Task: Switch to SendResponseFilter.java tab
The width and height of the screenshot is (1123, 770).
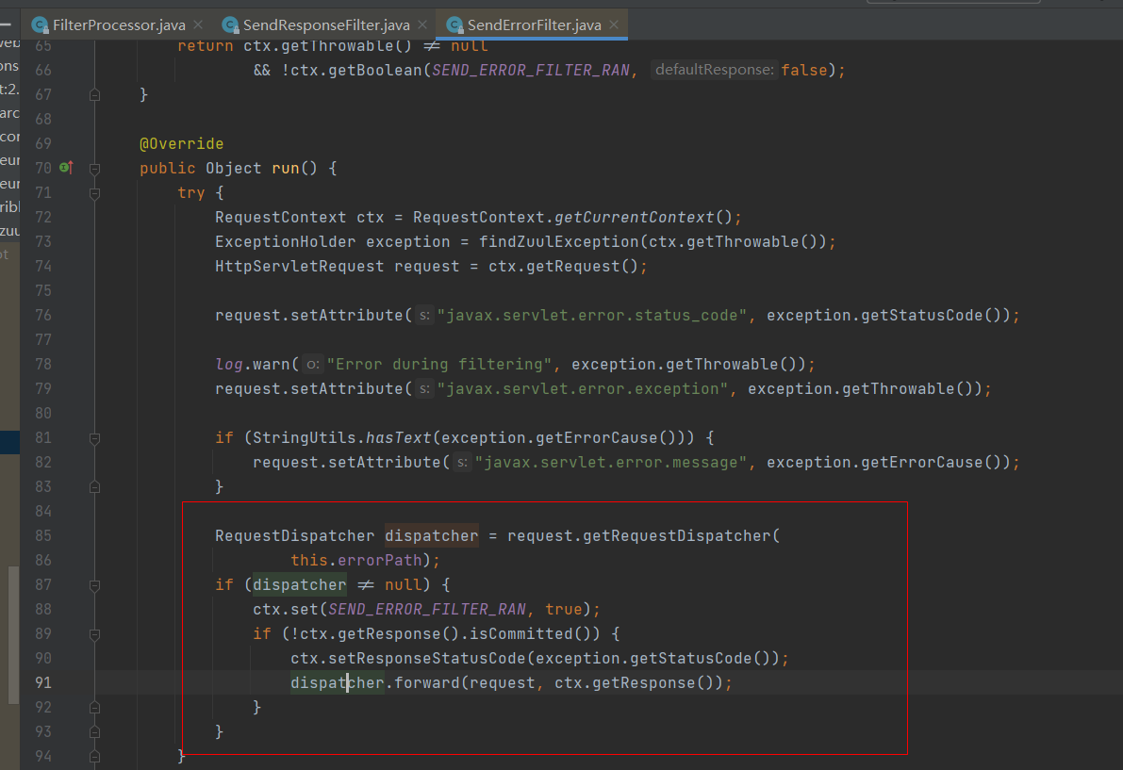Action: point(326,25)
